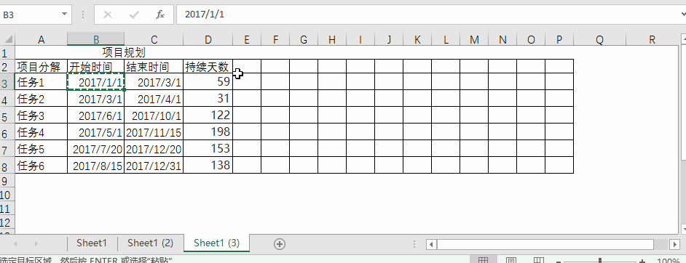Open the Sheet1 (2) tab
Viewport: 686px width, 263px height.
coord(151,243)
